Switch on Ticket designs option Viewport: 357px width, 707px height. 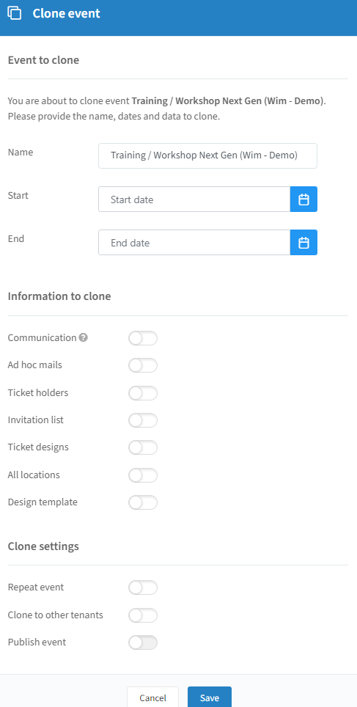143,447
